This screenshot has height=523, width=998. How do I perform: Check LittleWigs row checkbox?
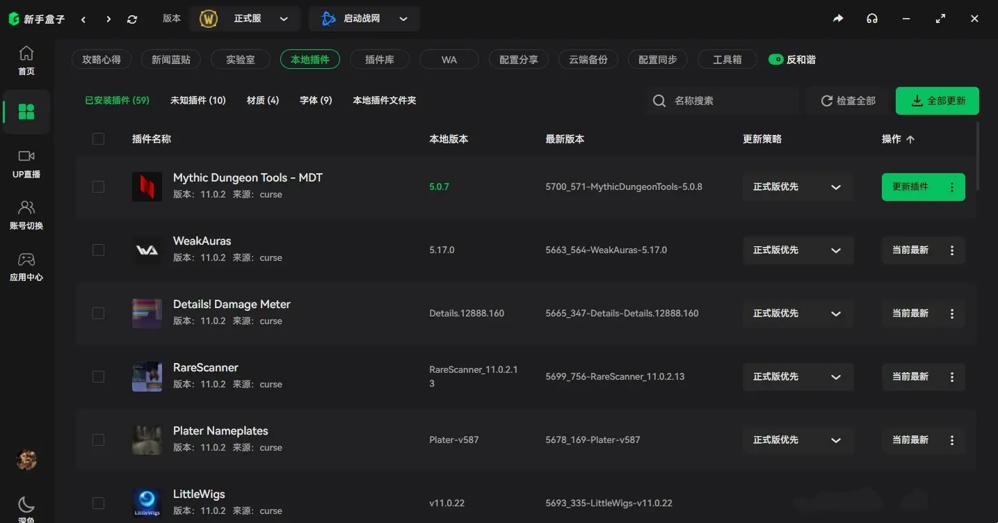[x=98, y=503]
